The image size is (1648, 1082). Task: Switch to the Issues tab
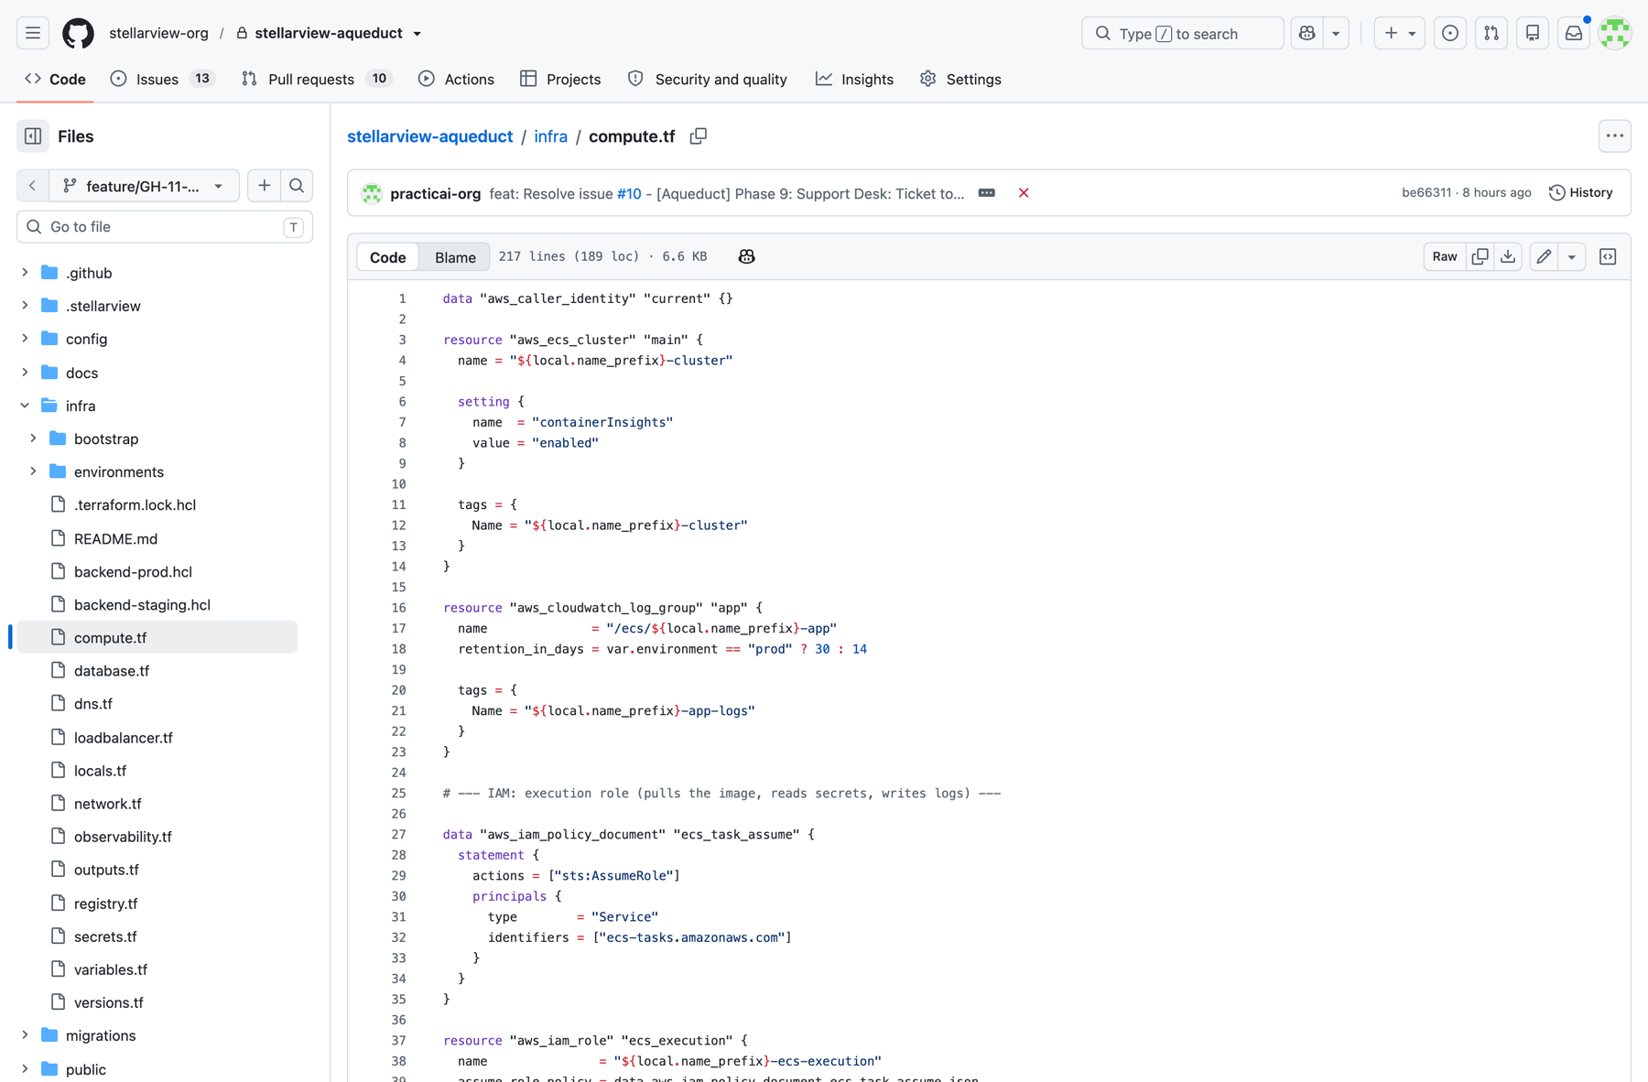163,80
